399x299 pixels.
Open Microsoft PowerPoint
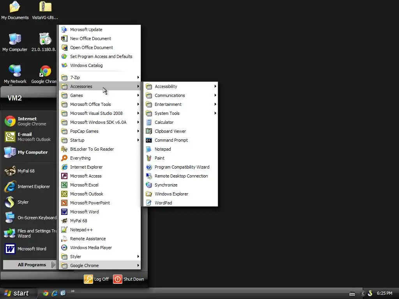[x=100, y=202]
